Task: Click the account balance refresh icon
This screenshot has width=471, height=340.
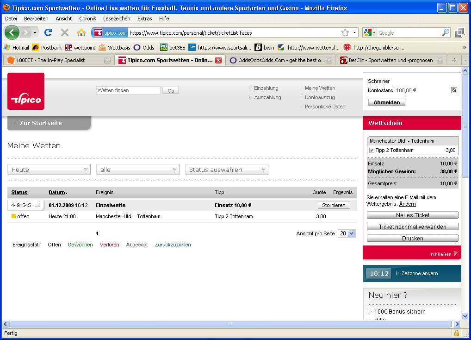Action: pos(454,90)
